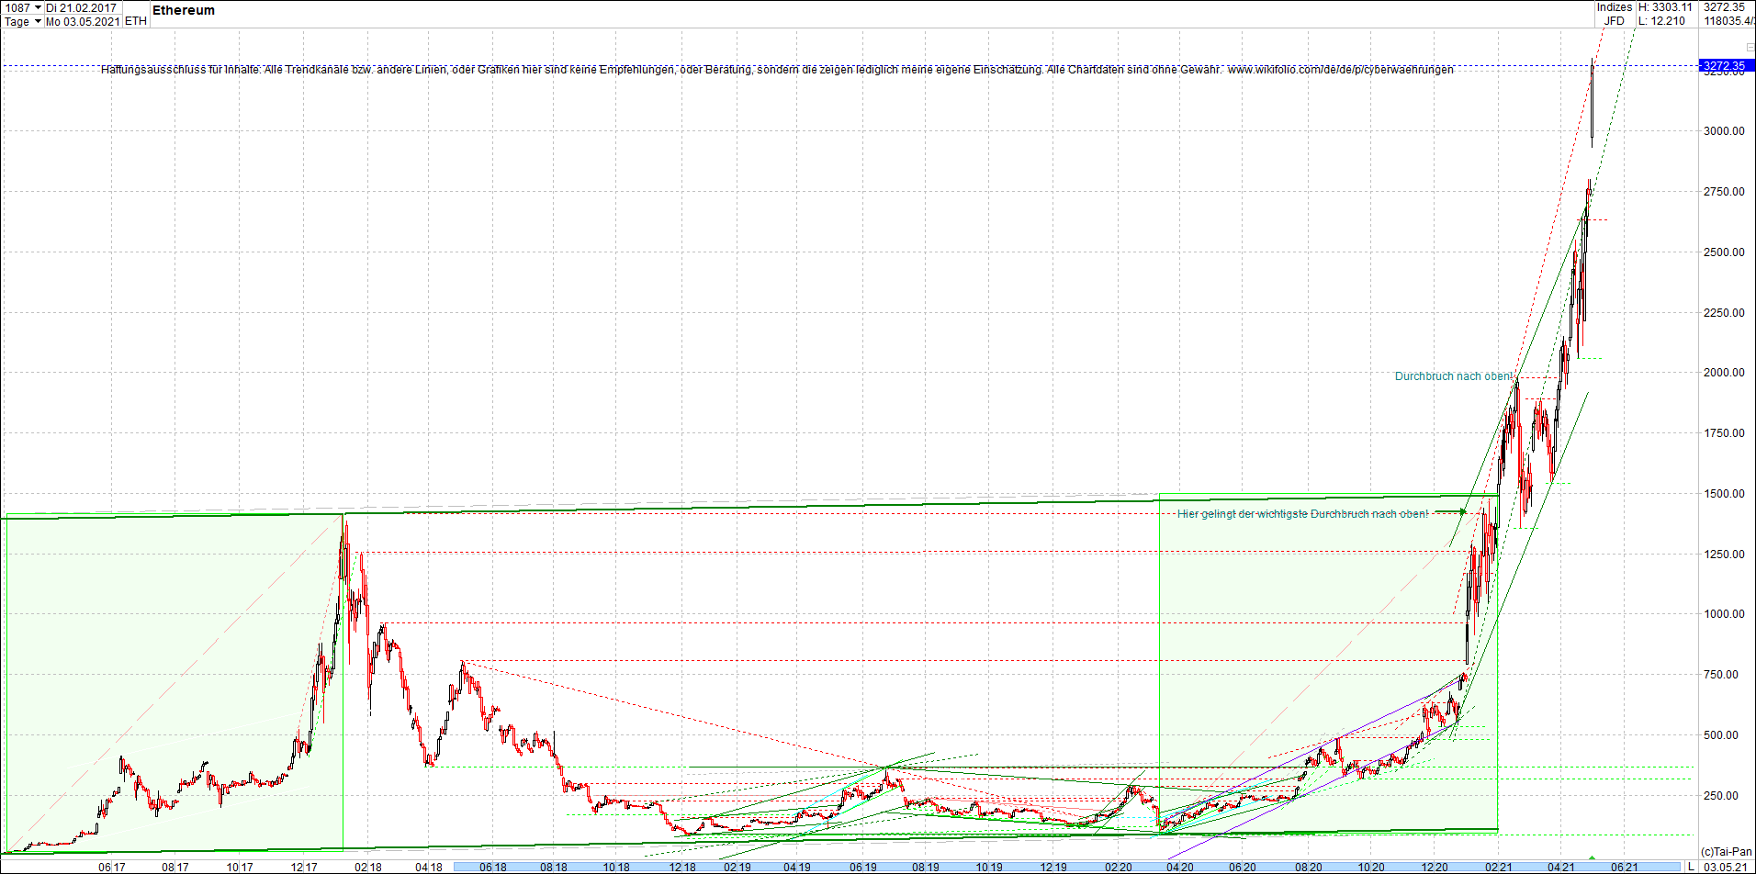The width and height of the screenshot is (1756, 874).
Task: Open the wikifolio.com cyberwaehrungen link
Action: point(1341,69)
